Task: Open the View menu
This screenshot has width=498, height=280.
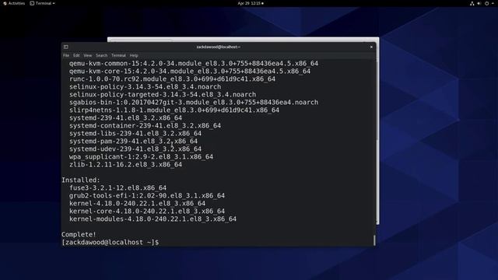Action: (88, 55)
